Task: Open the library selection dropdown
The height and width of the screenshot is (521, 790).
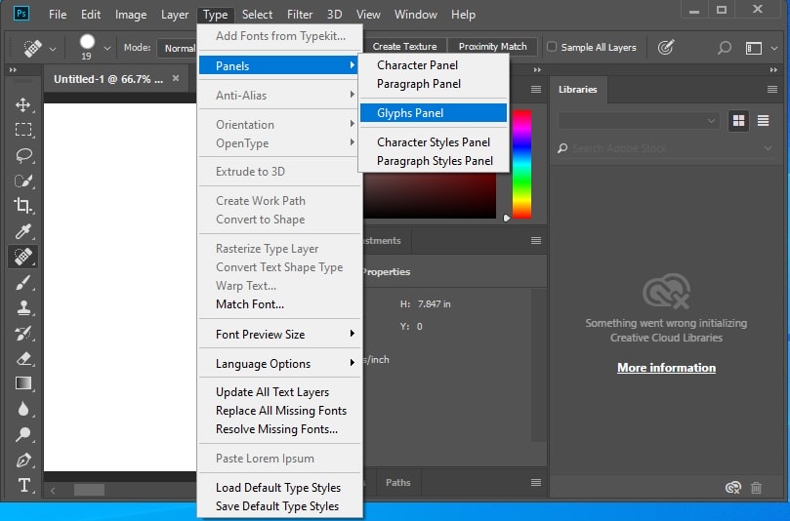Action: (638, 121)
